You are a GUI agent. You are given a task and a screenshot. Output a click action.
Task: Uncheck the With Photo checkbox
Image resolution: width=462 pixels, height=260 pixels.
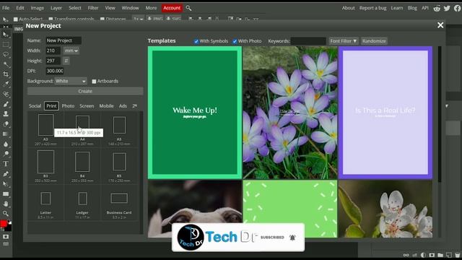[235, 41]
